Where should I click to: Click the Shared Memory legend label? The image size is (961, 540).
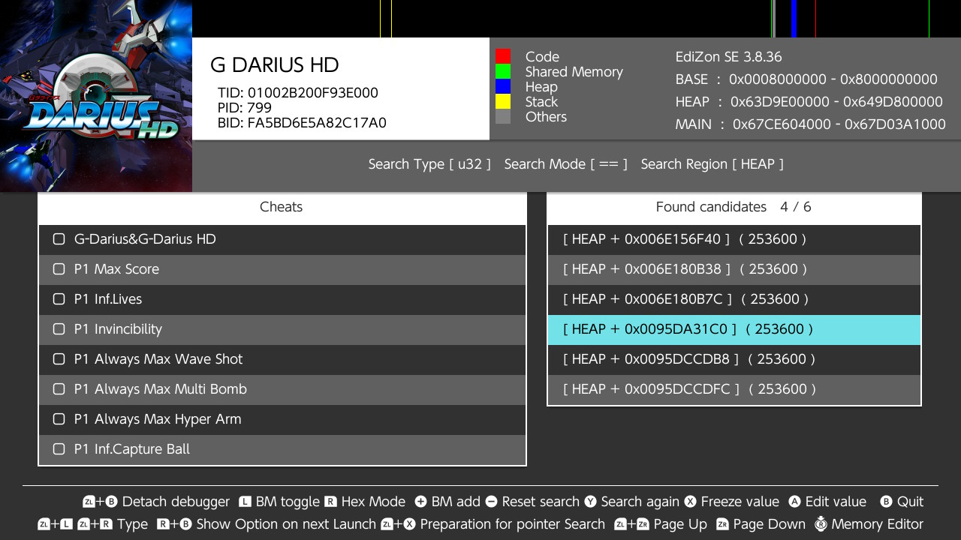pyautogui.click(x=574, y=72)
